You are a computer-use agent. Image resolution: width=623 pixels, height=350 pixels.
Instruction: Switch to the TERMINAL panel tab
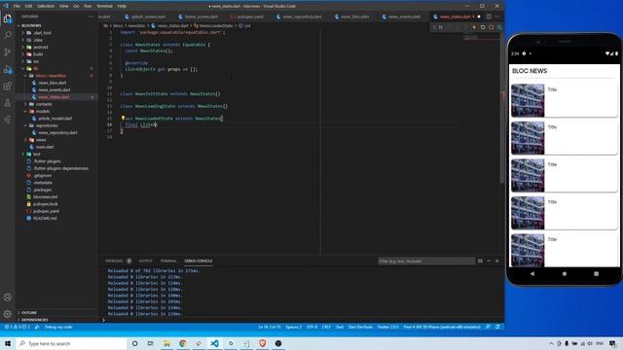pos(168,261)
